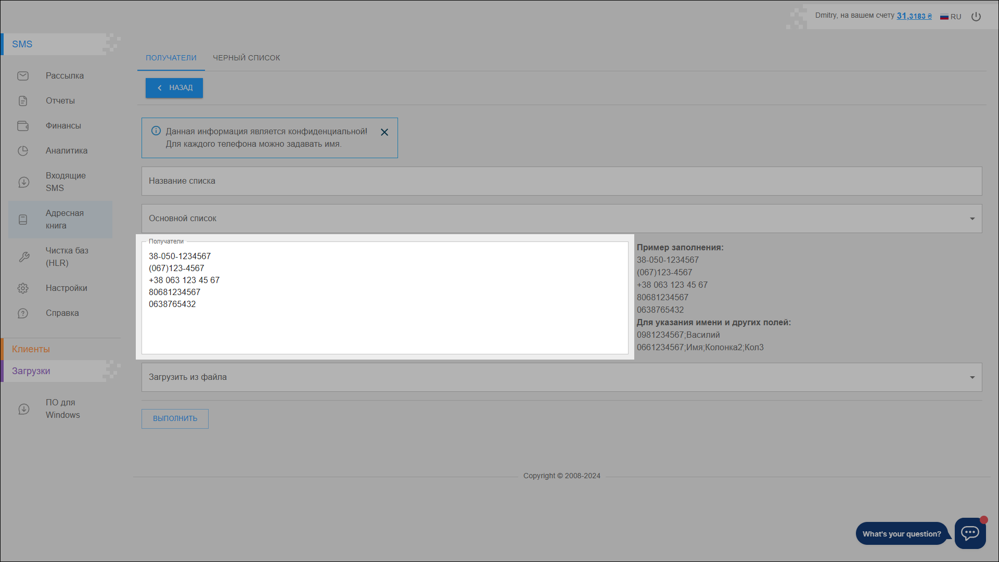Open the live chat bubble icon
The image size is (999, 562).
(970, 533)
